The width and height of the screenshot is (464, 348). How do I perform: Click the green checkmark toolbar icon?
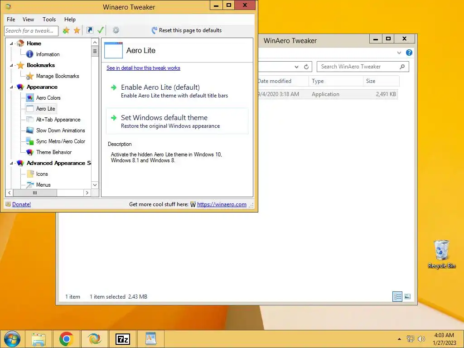[x=101, y=30]
